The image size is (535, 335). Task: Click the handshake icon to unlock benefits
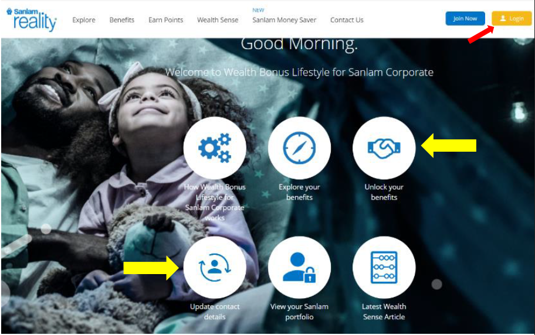(384, 148)
